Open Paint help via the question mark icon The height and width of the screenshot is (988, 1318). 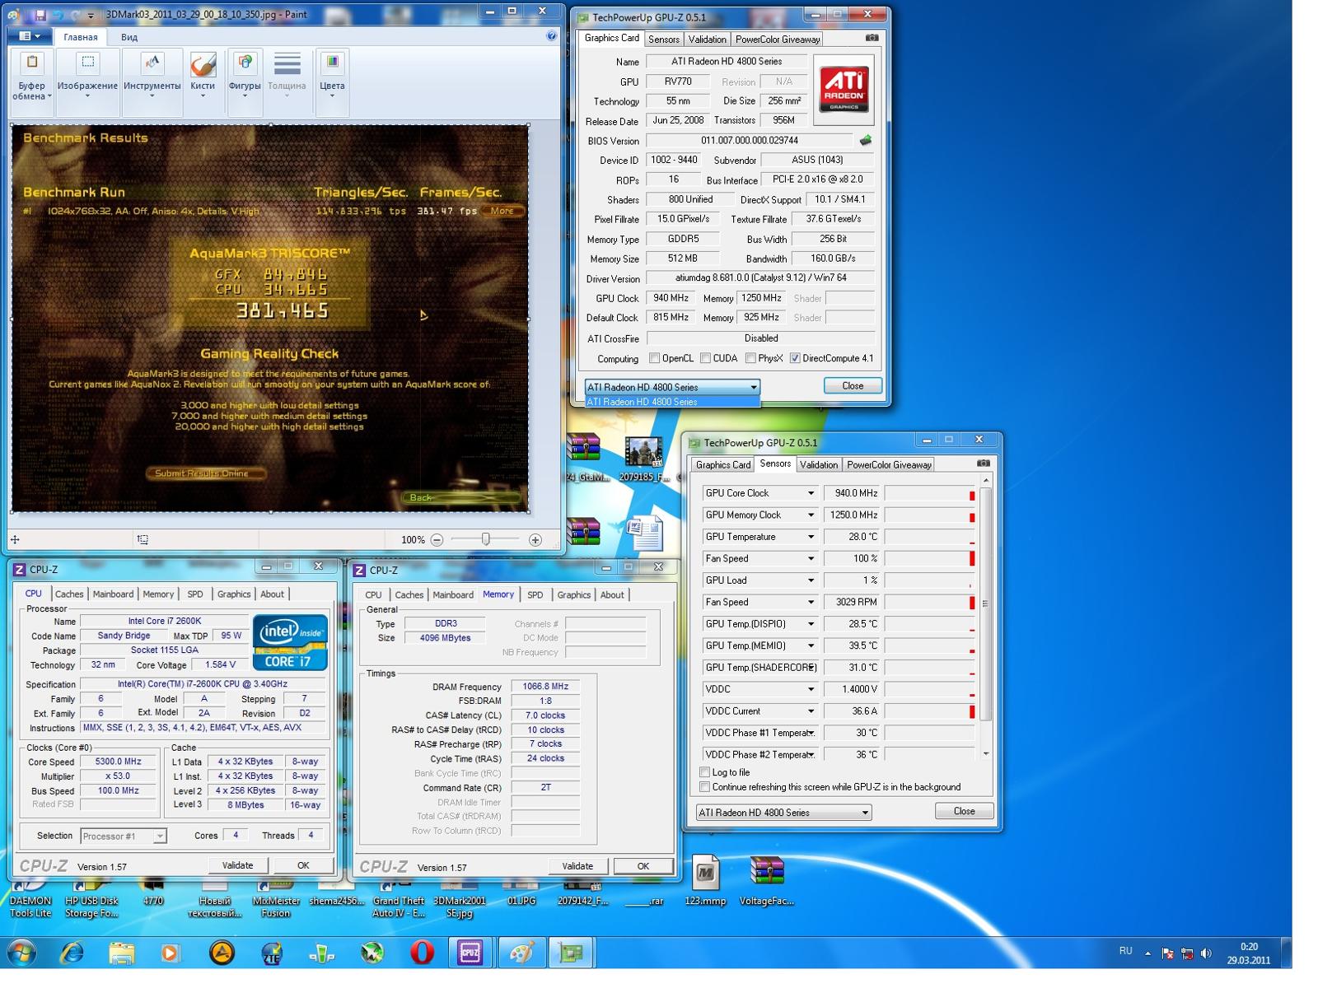pos(551,36)
